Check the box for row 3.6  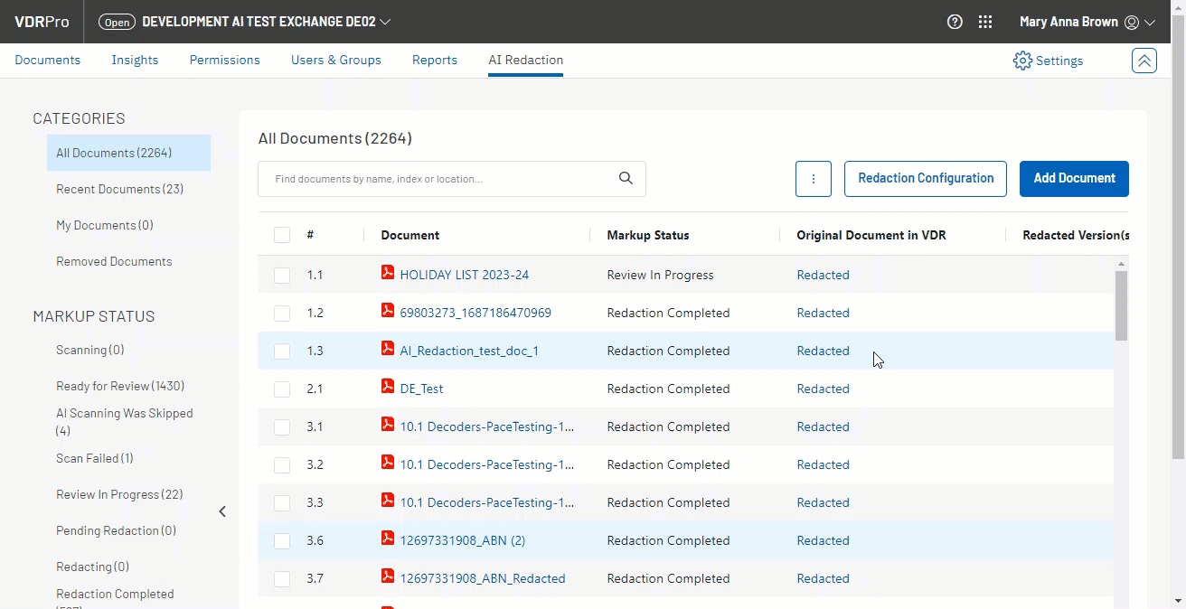pyautogui.click(x=282, y=541)
